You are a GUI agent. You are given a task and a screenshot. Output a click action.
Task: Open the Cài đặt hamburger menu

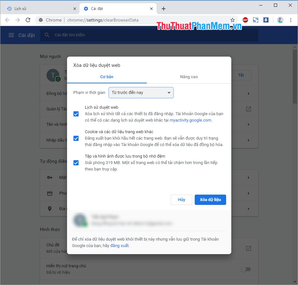(x=12, y=35)
